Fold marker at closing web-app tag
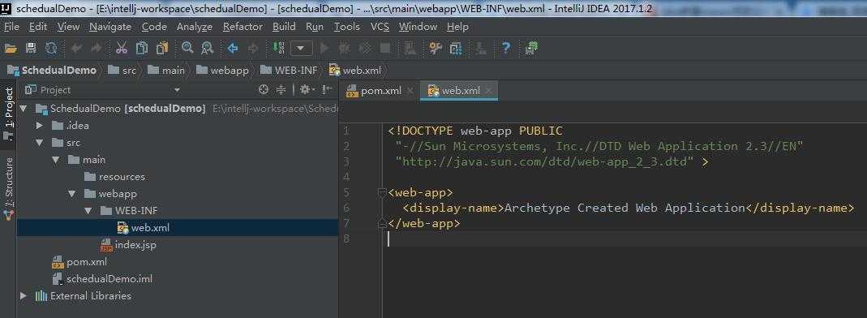This screenshot has width=867, height=318. 381,223
